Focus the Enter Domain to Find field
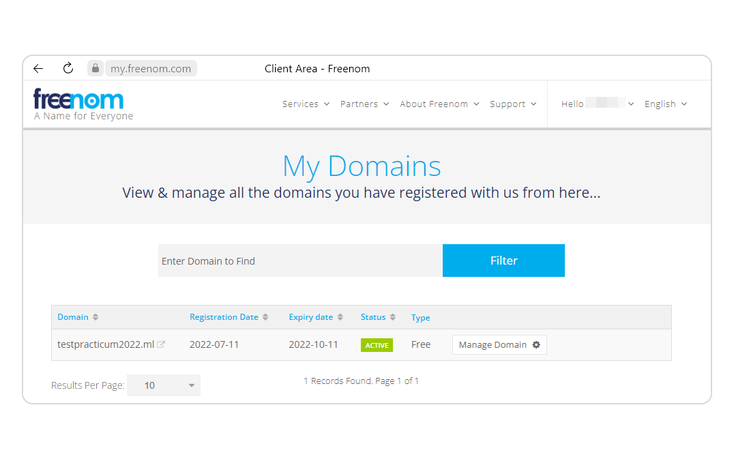This screenshot has width=734, height=459. 301,261
